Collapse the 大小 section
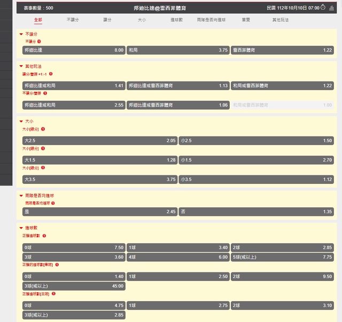 21,121
